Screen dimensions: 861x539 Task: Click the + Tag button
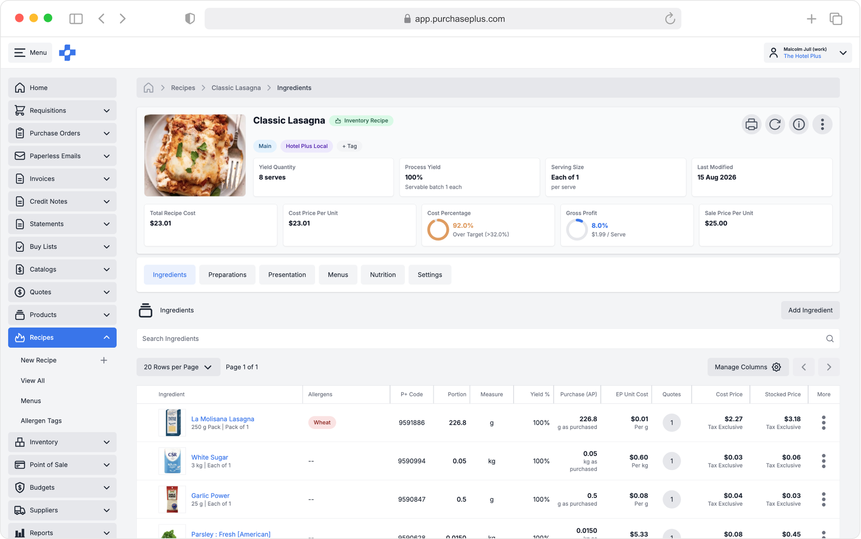click(349, 146)
